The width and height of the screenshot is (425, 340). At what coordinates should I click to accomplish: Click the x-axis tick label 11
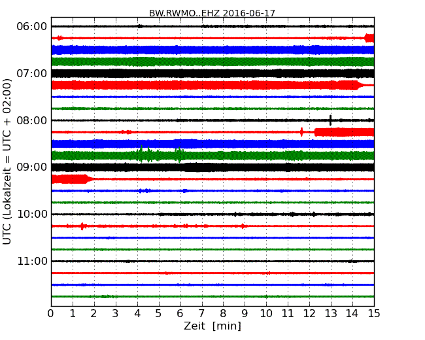[288, 314]
